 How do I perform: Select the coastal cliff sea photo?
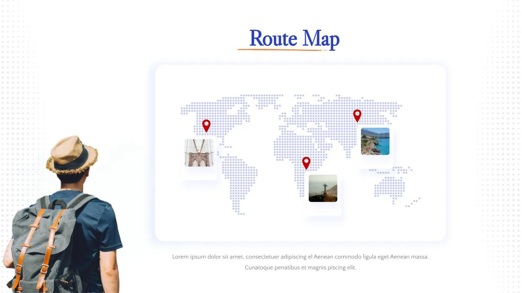coord(375,141)
